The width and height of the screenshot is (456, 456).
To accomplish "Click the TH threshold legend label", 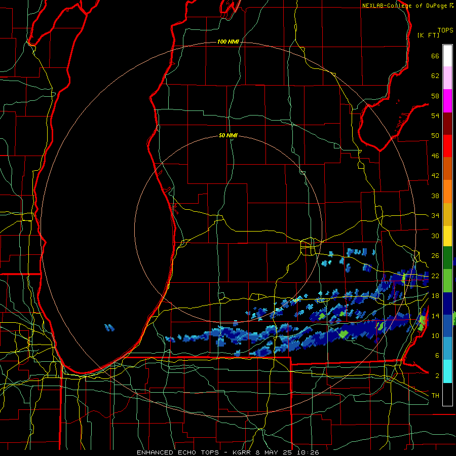I will click(435, 396).
